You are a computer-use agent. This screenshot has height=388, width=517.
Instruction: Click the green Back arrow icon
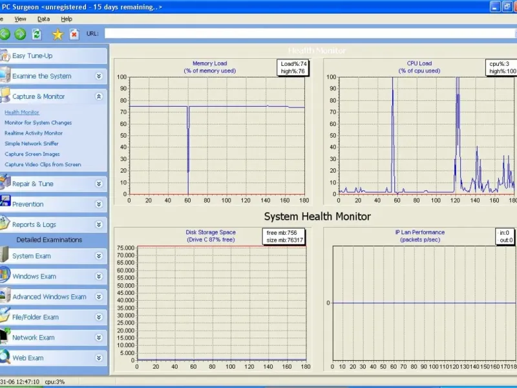coord(5,34)
